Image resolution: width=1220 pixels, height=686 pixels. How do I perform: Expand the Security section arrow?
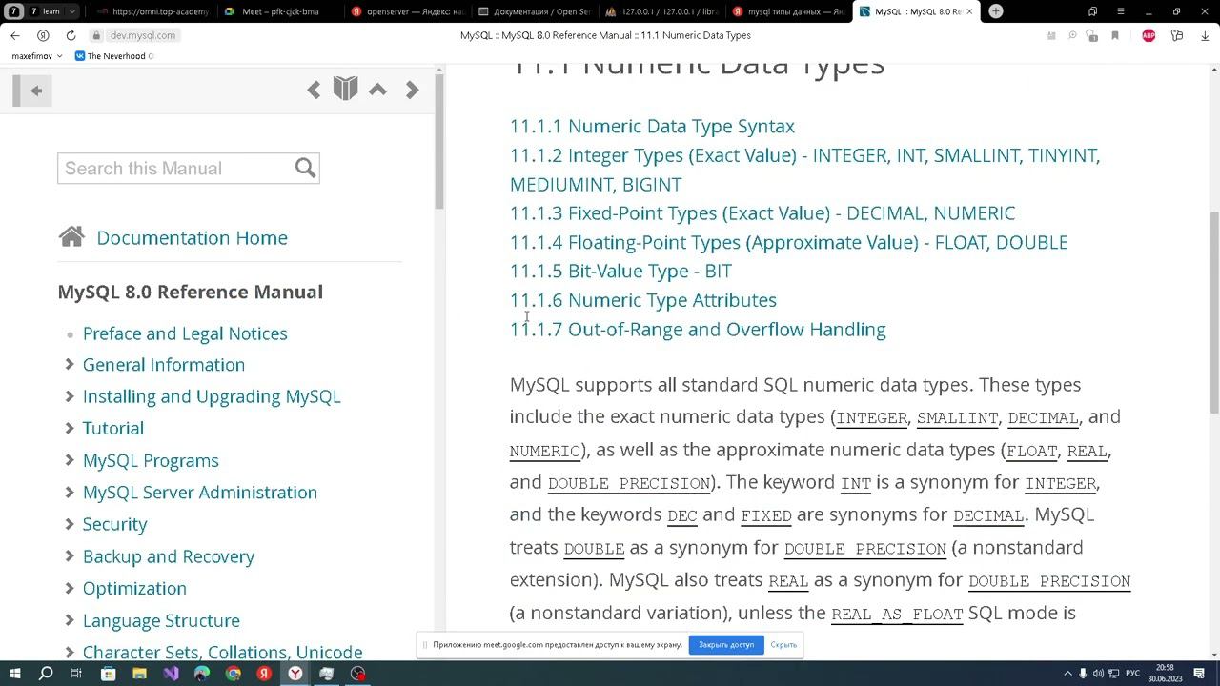70,524
